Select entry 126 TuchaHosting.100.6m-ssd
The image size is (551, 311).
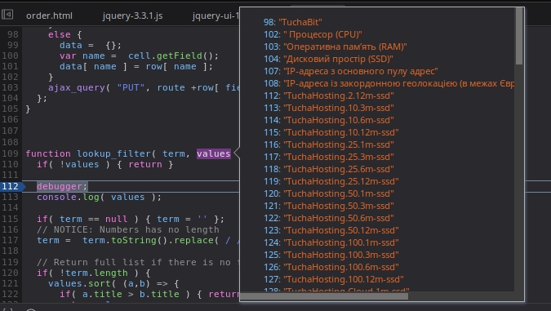[x=331, y=267]
